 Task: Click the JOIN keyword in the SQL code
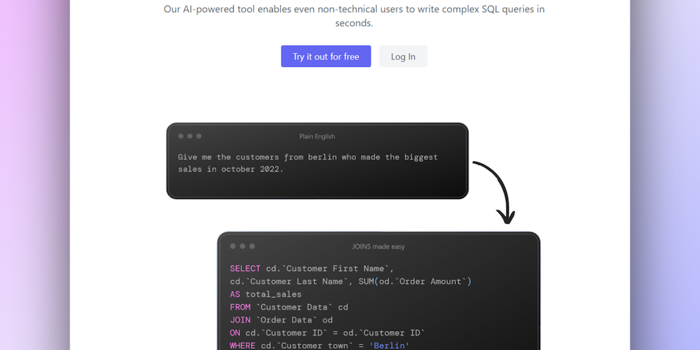[x=240, y=320]
